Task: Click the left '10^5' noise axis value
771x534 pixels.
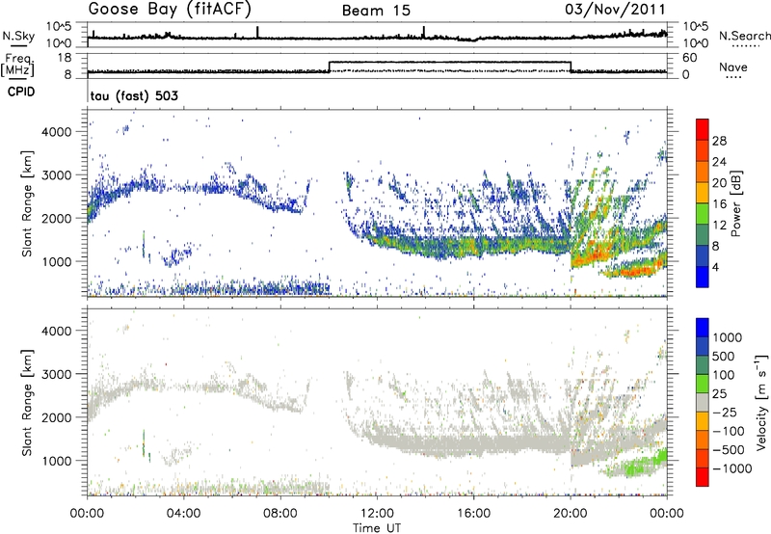Action: pyautogui.click(x=59, y=27)
